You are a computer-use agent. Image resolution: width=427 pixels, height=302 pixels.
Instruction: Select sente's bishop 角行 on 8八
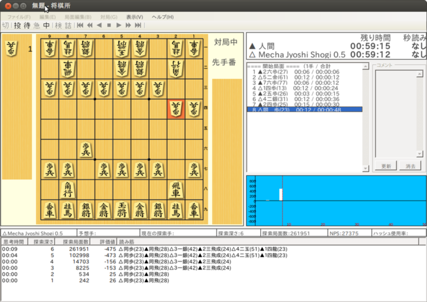(68, 190)
